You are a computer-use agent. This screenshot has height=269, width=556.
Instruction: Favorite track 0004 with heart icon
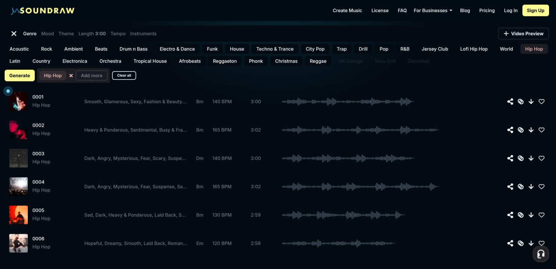pos(541,187)
